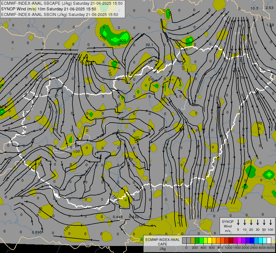276x253 pixels.
Task: Click the 6000 tick on CAPE scale
Action: click(x=271, y=248)
